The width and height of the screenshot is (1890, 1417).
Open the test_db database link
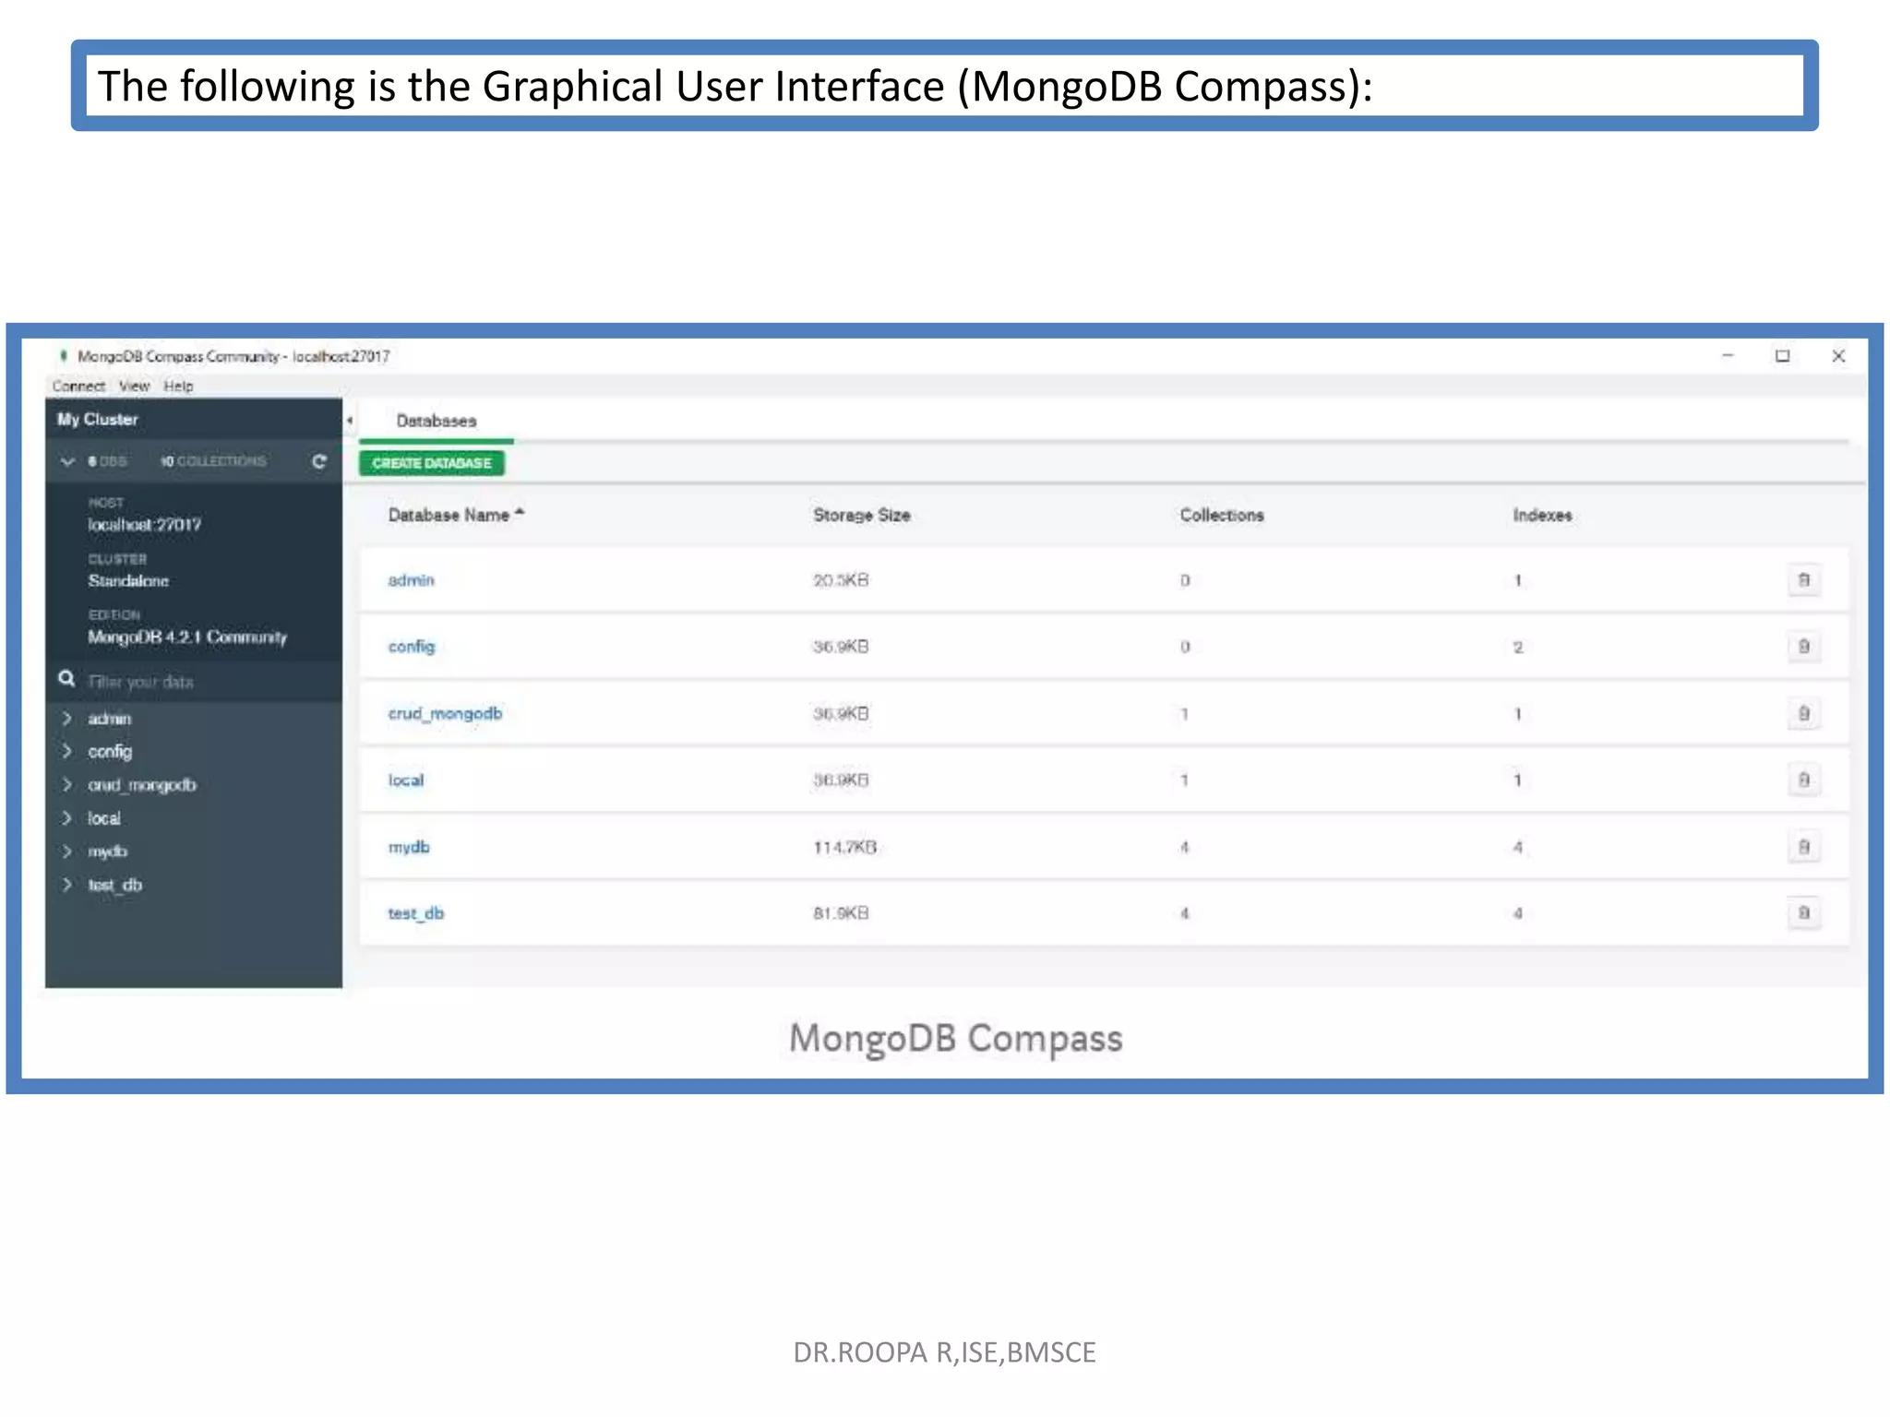[x=415, y=913]
